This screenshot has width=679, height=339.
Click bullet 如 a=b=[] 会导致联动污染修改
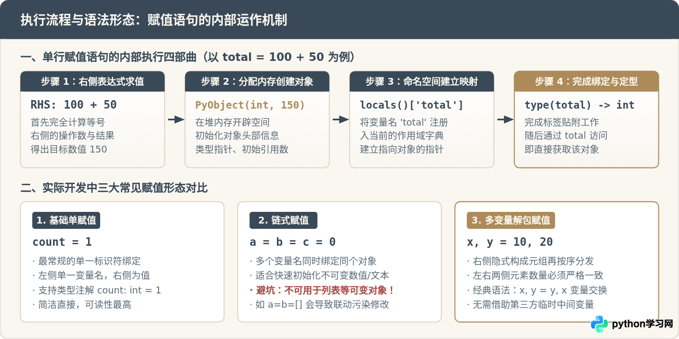319,305
